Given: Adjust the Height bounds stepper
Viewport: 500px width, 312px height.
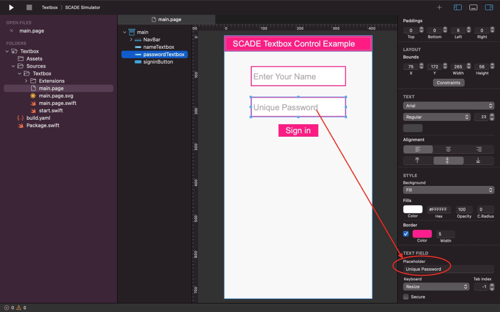Looking at the screenshot, I should (x=493, y=66).
